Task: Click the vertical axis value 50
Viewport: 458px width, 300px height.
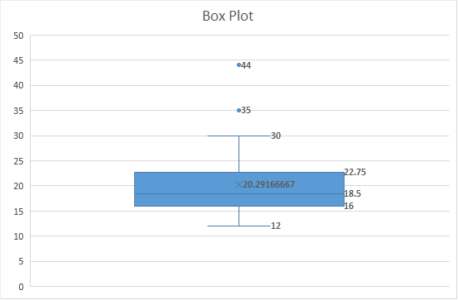Action: tap(18, 36)
